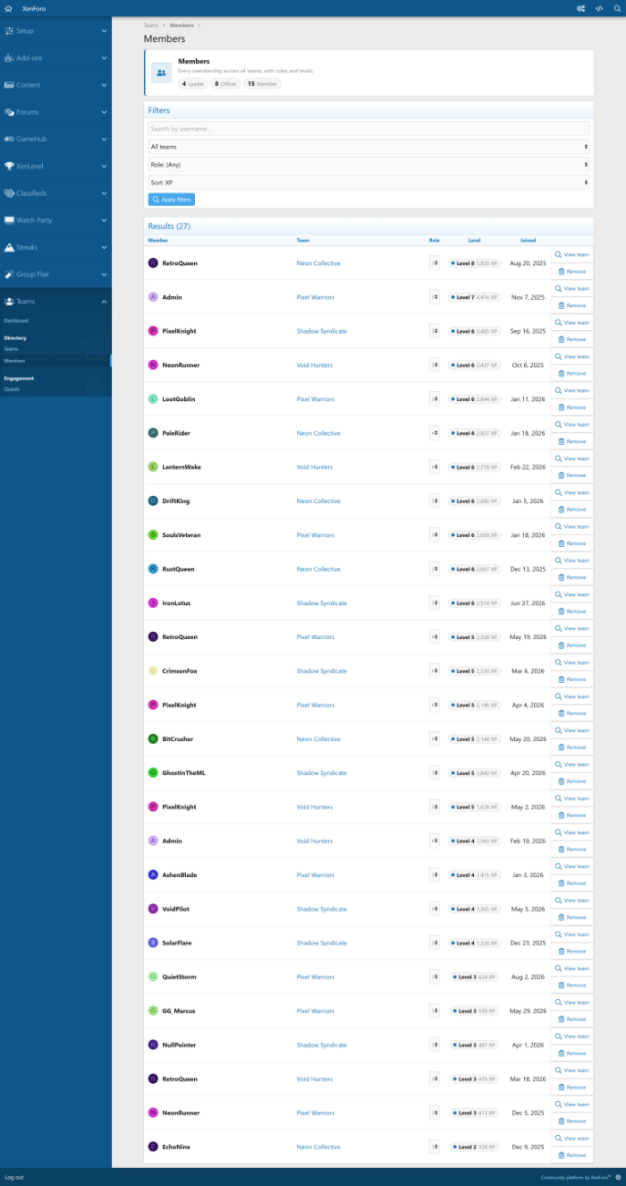Screen dimensions: 626x1186
Task: Click the '4 Leader' stat pill
Action: 193,83
